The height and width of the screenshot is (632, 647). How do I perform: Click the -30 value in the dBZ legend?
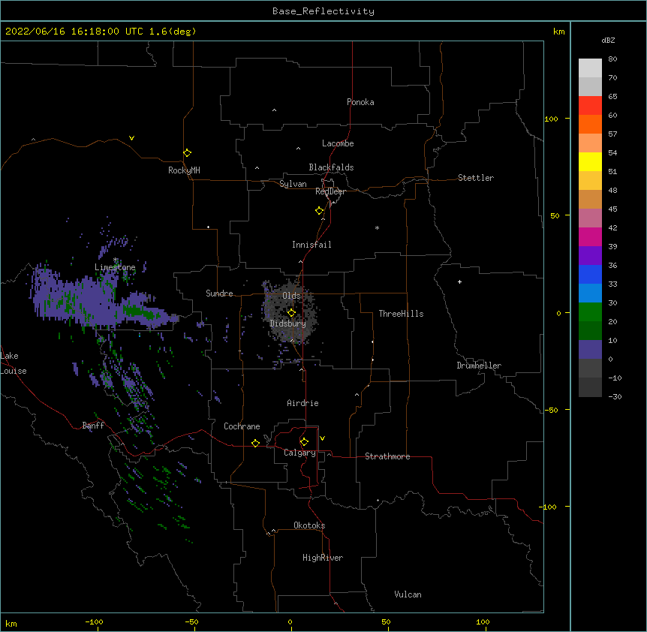point(615,397)
